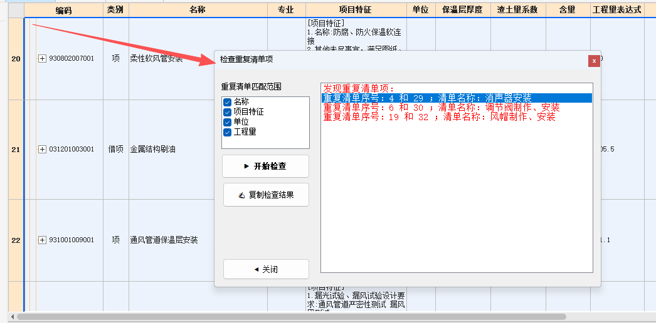Click the 单位 column header
This screenshot has height=323, width=656.
(x=421, y=10)
